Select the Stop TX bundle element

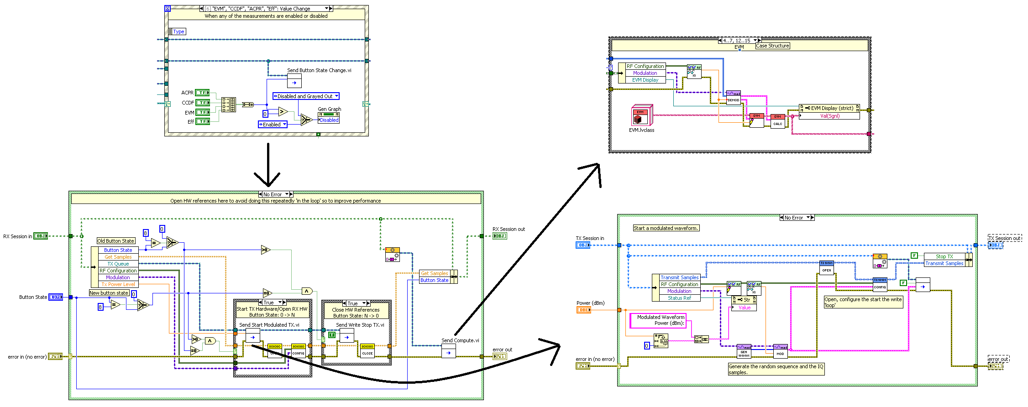tap(944, 256)
